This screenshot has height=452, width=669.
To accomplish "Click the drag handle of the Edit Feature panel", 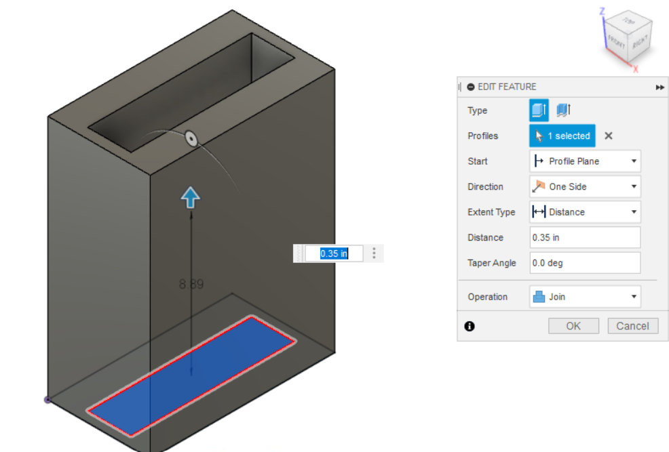I will [x=459, y=87].
